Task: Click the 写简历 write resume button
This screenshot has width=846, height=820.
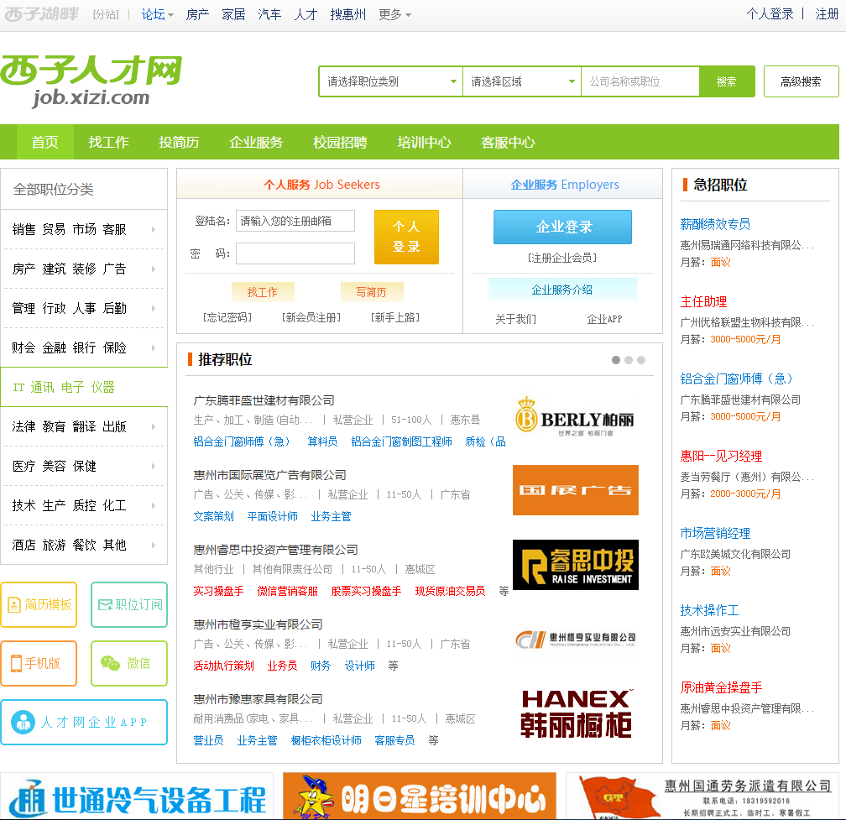Action: (x=372, y=292)
